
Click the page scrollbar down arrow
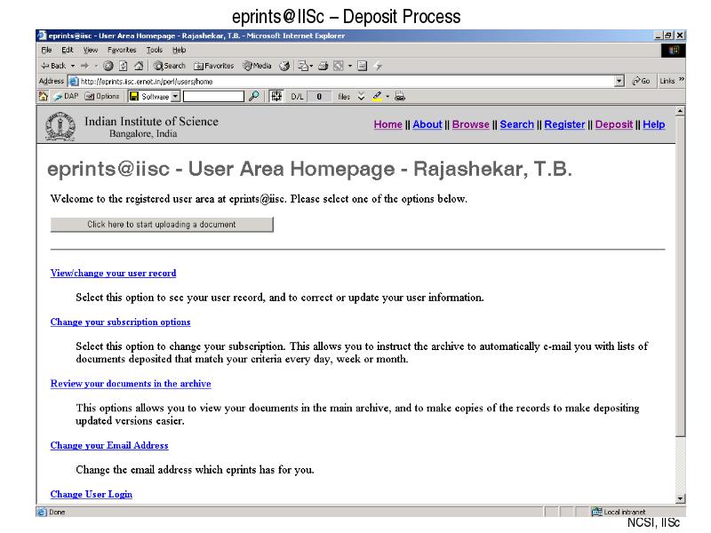680,499
